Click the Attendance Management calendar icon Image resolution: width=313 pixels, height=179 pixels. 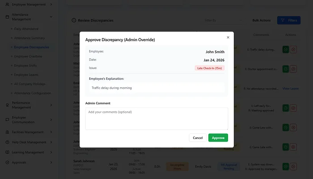tap(8, 17)
